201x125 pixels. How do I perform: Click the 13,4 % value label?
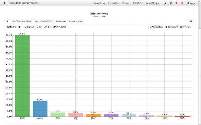tap(40, 100)
